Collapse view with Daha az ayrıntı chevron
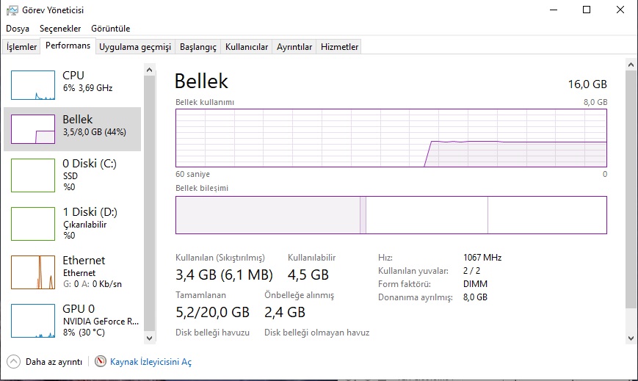The height and width of the screenshot is (381, 638). coord(13,361)
